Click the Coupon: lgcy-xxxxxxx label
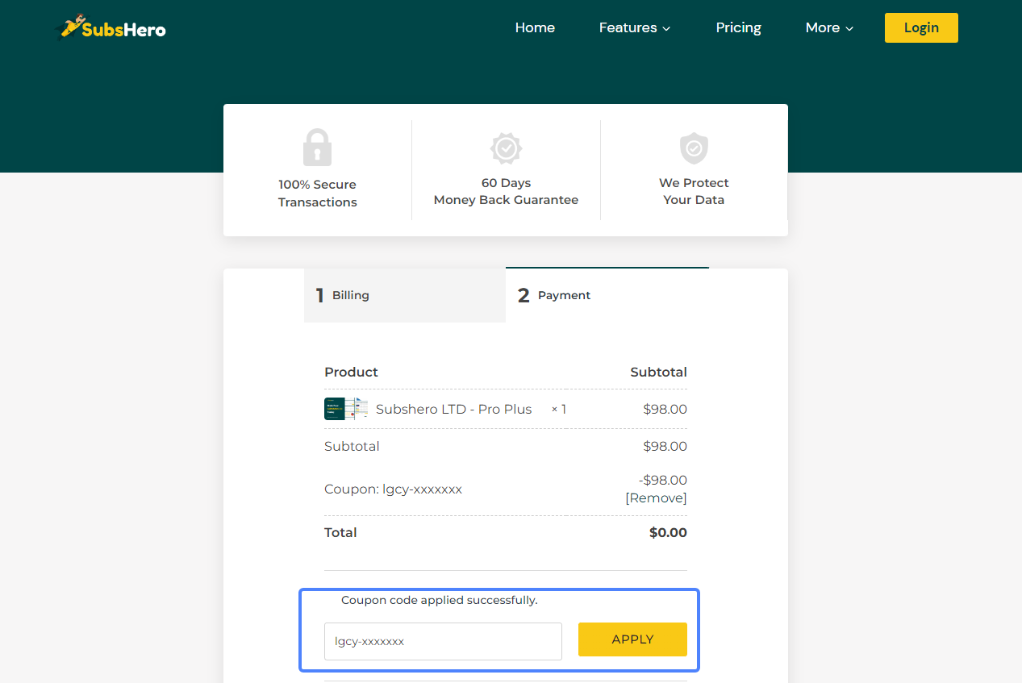Viewport: 1022px width, 683px height. click(393, 489)
